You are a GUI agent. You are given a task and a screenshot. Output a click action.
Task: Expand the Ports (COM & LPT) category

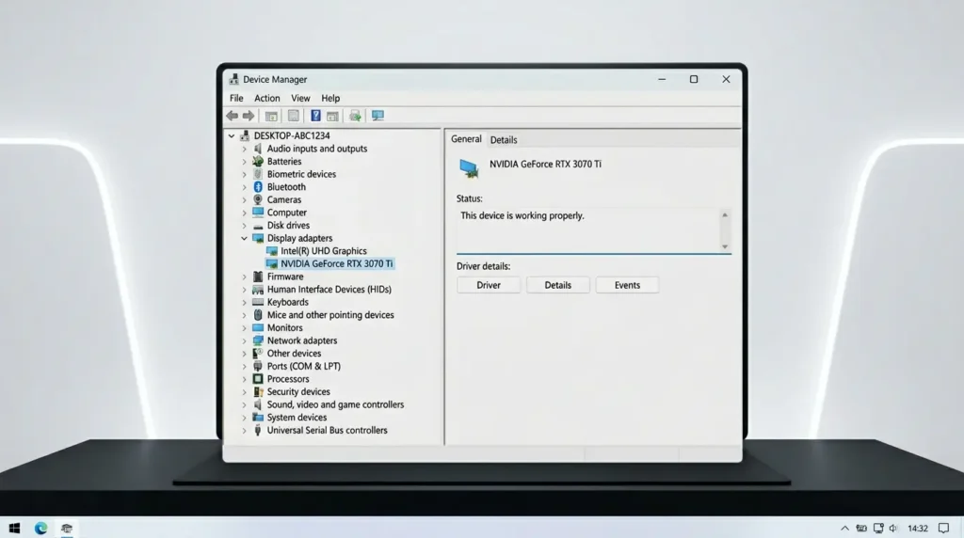tap(244, 366)
